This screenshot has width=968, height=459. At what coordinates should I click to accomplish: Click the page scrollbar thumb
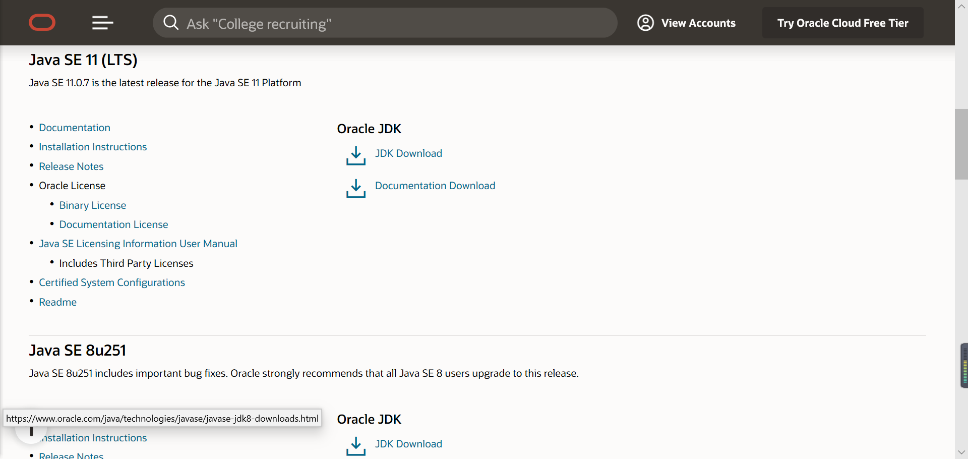(961, 144)
